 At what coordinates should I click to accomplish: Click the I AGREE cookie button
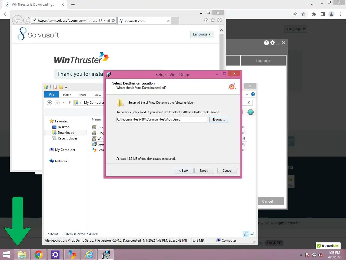(x=274, y=243)
